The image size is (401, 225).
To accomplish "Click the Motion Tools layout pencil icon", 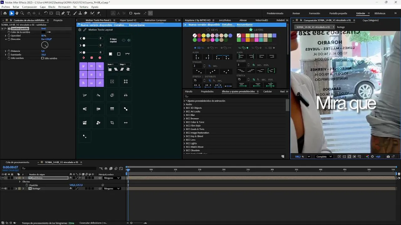I will click(x=85, y=30).
